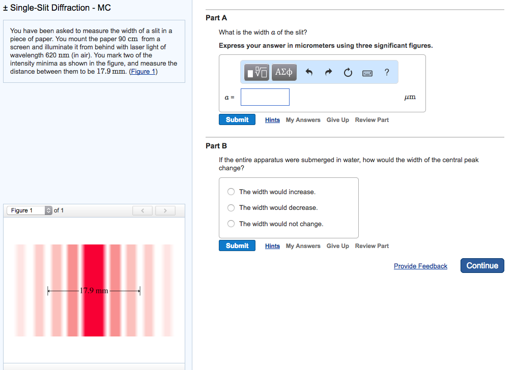Image resolution: width=515 pixels, height=370 pixels.
Task: Click the undo arrow icon
Action: (x=308, y=73)
